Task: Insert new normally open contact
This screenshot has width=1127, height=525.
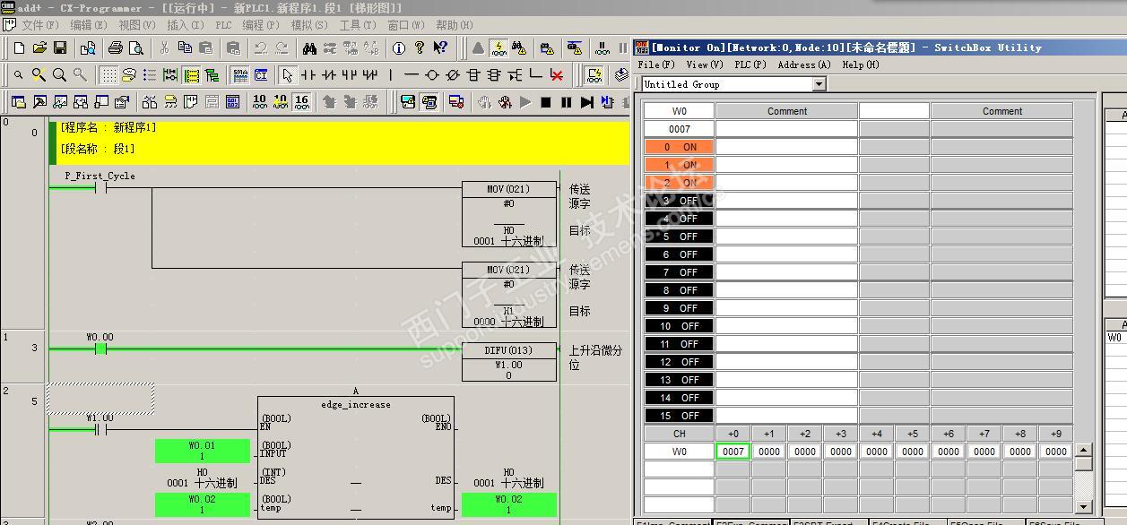Action: [308, 75]
